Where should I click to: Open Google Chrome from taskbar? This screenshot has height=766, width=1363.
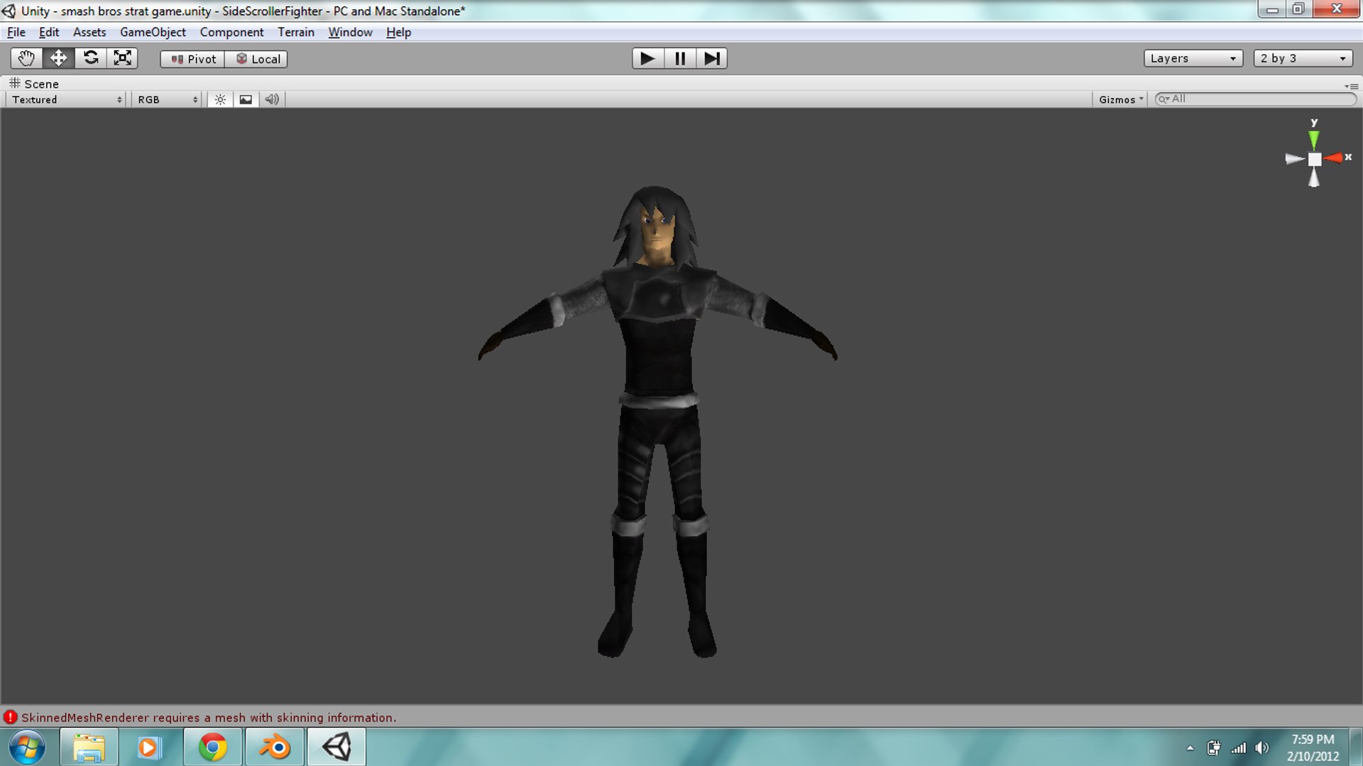pos(212,747)
